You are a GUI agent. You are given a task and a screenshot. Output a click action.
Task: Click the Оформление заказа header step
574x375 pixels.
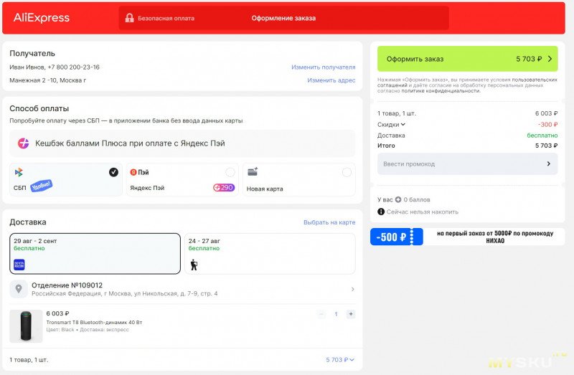click(283, 18)
